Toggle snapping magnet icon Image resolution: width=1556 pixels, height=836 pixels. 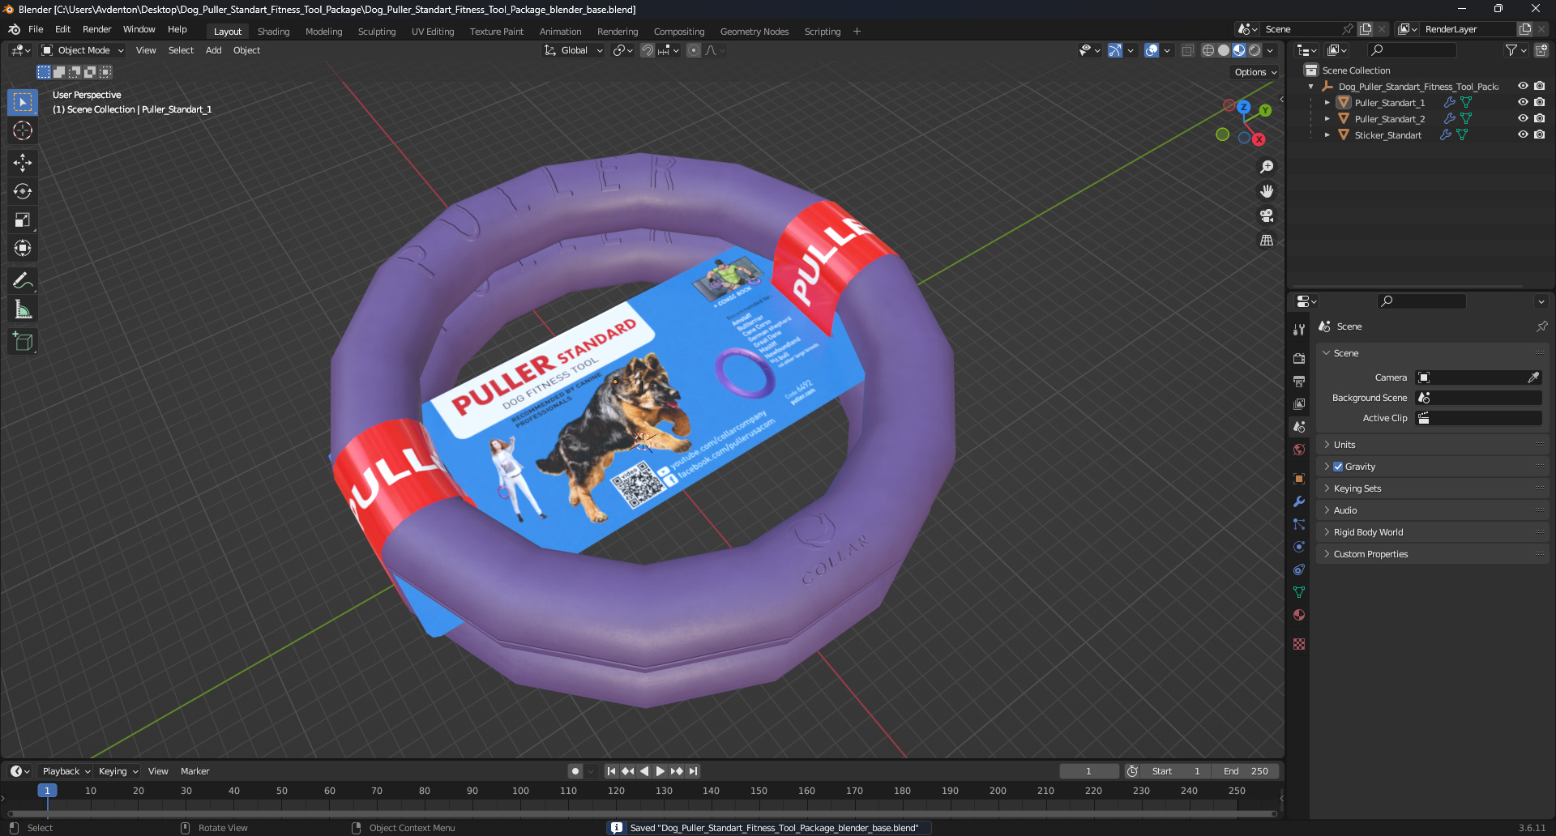tap(648, 50)
